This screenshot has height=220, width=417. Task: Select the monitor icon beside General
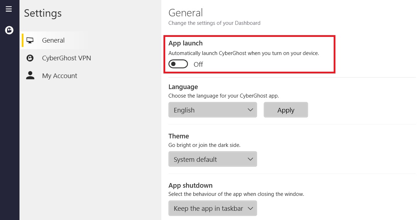pyautogui.click(x=30, y=40)
